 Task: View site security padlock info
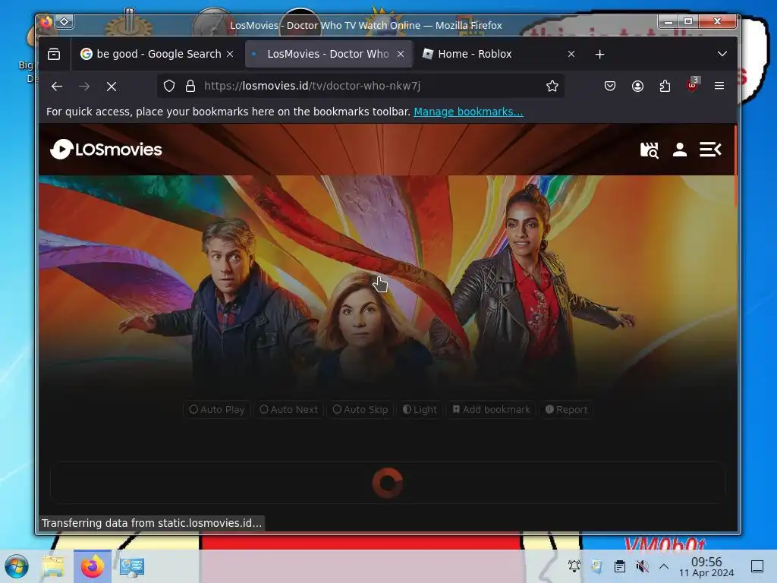click(190, 87)
